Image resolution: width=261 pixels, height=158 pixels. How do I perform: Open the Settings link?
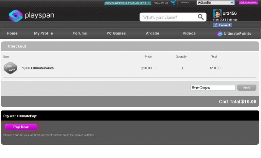click(232, 20)
